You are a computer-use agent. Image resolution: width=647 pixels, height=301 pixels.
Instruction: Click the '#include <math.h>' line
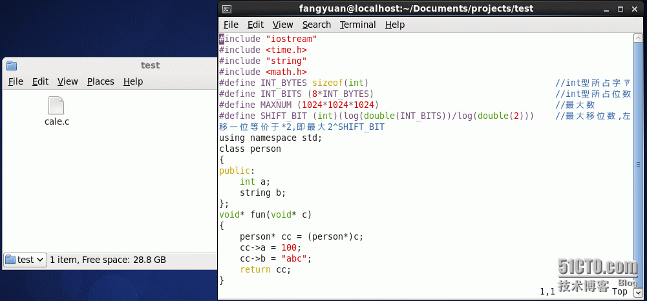point(263,72)
